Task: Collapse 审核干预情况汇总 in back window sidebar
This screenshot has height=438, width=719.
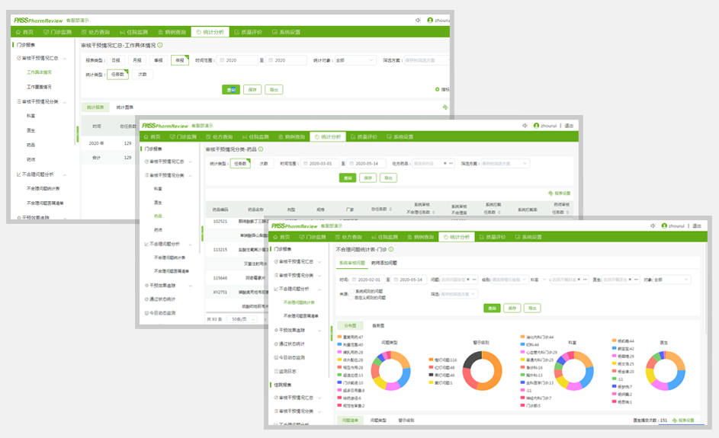Action: pos(65,59)
